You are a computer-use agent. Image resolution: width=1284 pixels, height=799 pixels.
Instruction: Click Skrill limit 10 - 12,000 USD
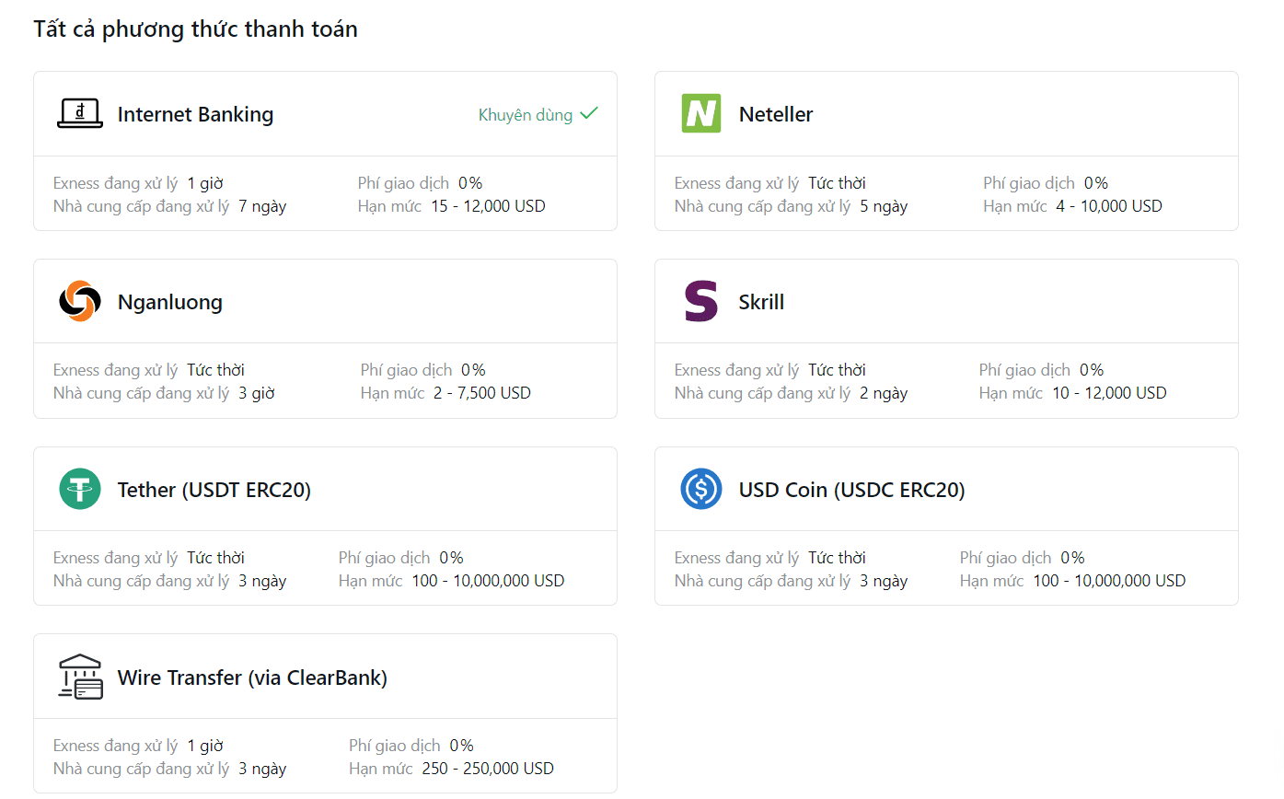pos(1109,393)
